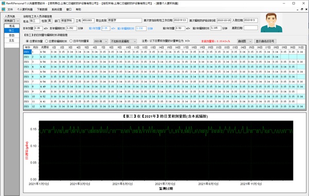Viewport: 309px width, 196px height.
Task: Open the 个人累积剂量 menu
Action: [25, 9]
